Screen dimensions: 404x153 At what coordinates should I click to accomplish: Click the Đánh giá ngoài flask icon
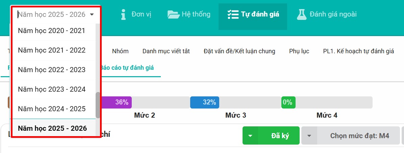(x=301, y=14)
